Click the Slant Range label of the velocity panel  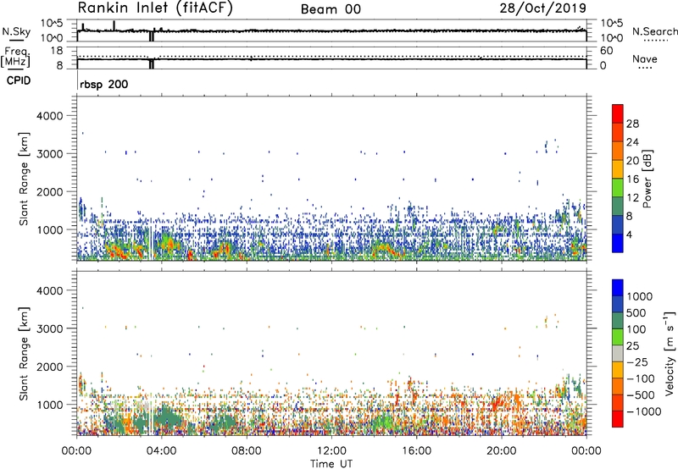[24, 354]
